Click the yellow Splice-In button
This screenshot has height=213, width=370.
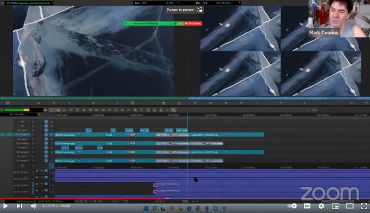tap(163, 103)
